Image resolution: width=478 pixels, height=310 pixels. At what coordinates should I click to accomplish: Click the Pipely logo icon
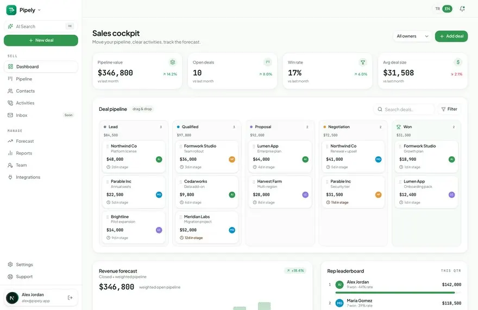point(11,10)
